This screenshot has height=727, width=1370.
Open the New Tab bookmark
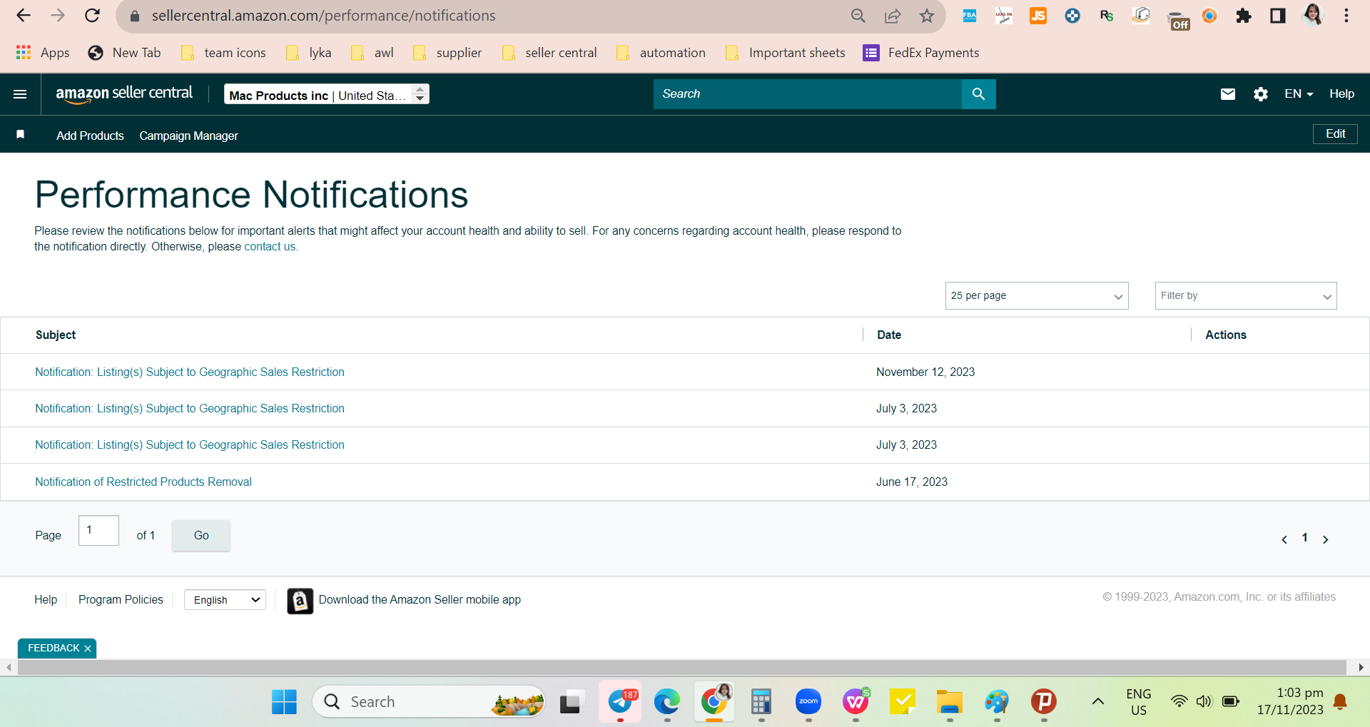click(x=124, y=53)
